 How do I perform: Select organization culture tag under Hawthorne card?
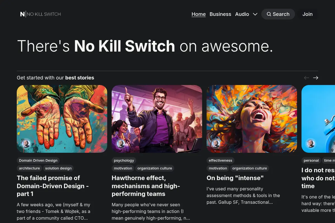pos(155,168)
